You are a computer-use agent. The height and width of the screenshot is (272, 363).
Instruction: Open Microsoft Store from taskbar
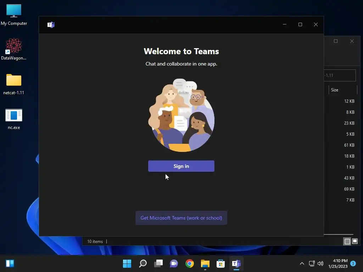[x=220, y=263]
